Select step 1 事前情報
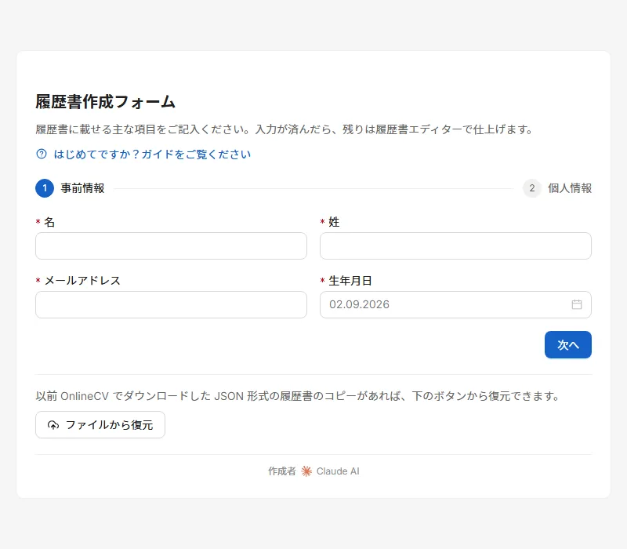The width and height of the screenshot is (627, 549). click(x=70, y=188)
